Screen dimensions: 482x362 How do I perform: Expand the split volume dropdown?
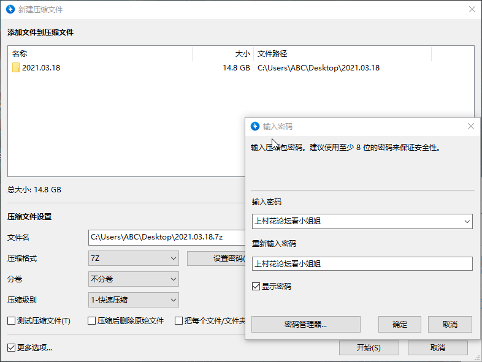coord(134,279)
